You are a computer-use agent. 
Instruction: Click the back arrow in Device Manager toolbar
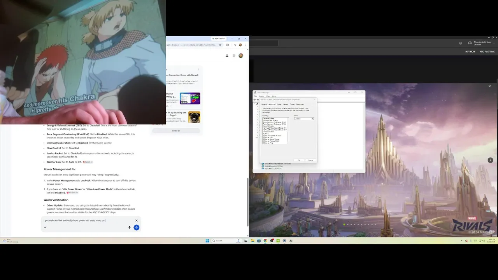254,100
